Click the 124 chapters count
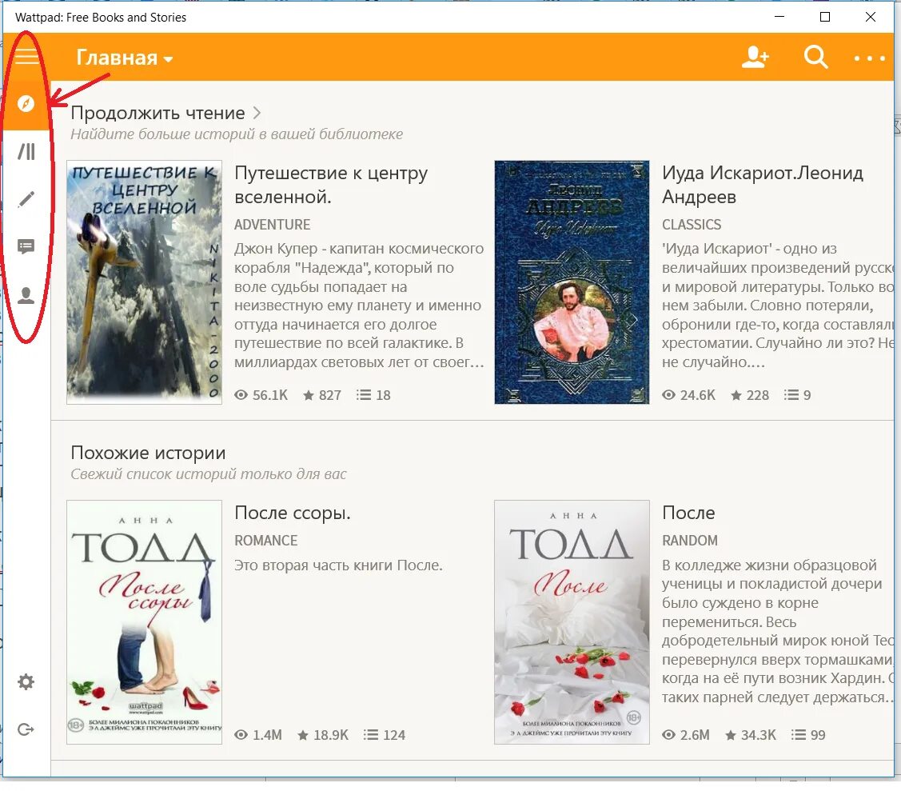This screenshot has width=901, height=791. (x=385, y=735)
